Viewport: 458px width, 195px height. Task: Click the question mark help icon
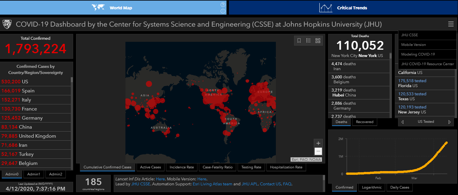point(223,5)
